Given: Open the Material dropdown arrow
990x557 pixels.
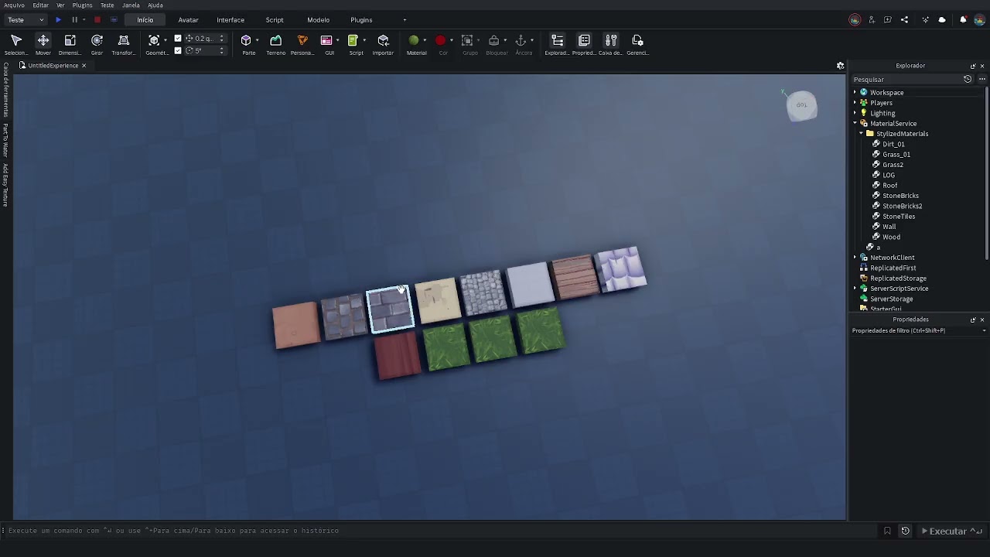Looking at the screenshot, I should [425, 40].
